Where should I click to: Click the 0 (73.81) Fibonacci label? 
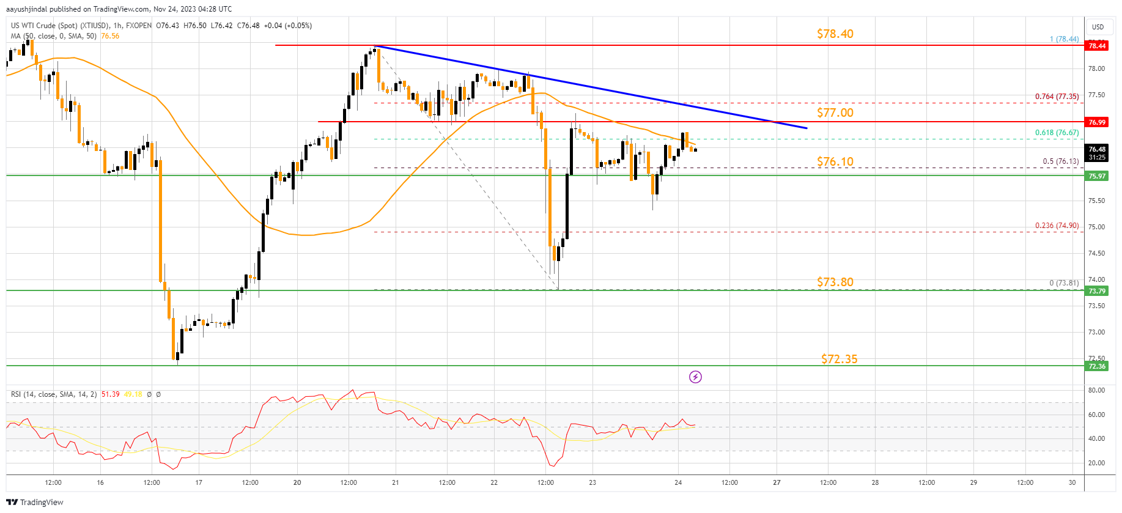(1064, 283)
